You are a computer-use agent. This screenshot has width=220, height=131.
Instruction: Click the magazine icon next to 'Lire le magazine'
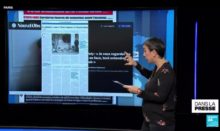pyautogui.click(x=102, y=26)
